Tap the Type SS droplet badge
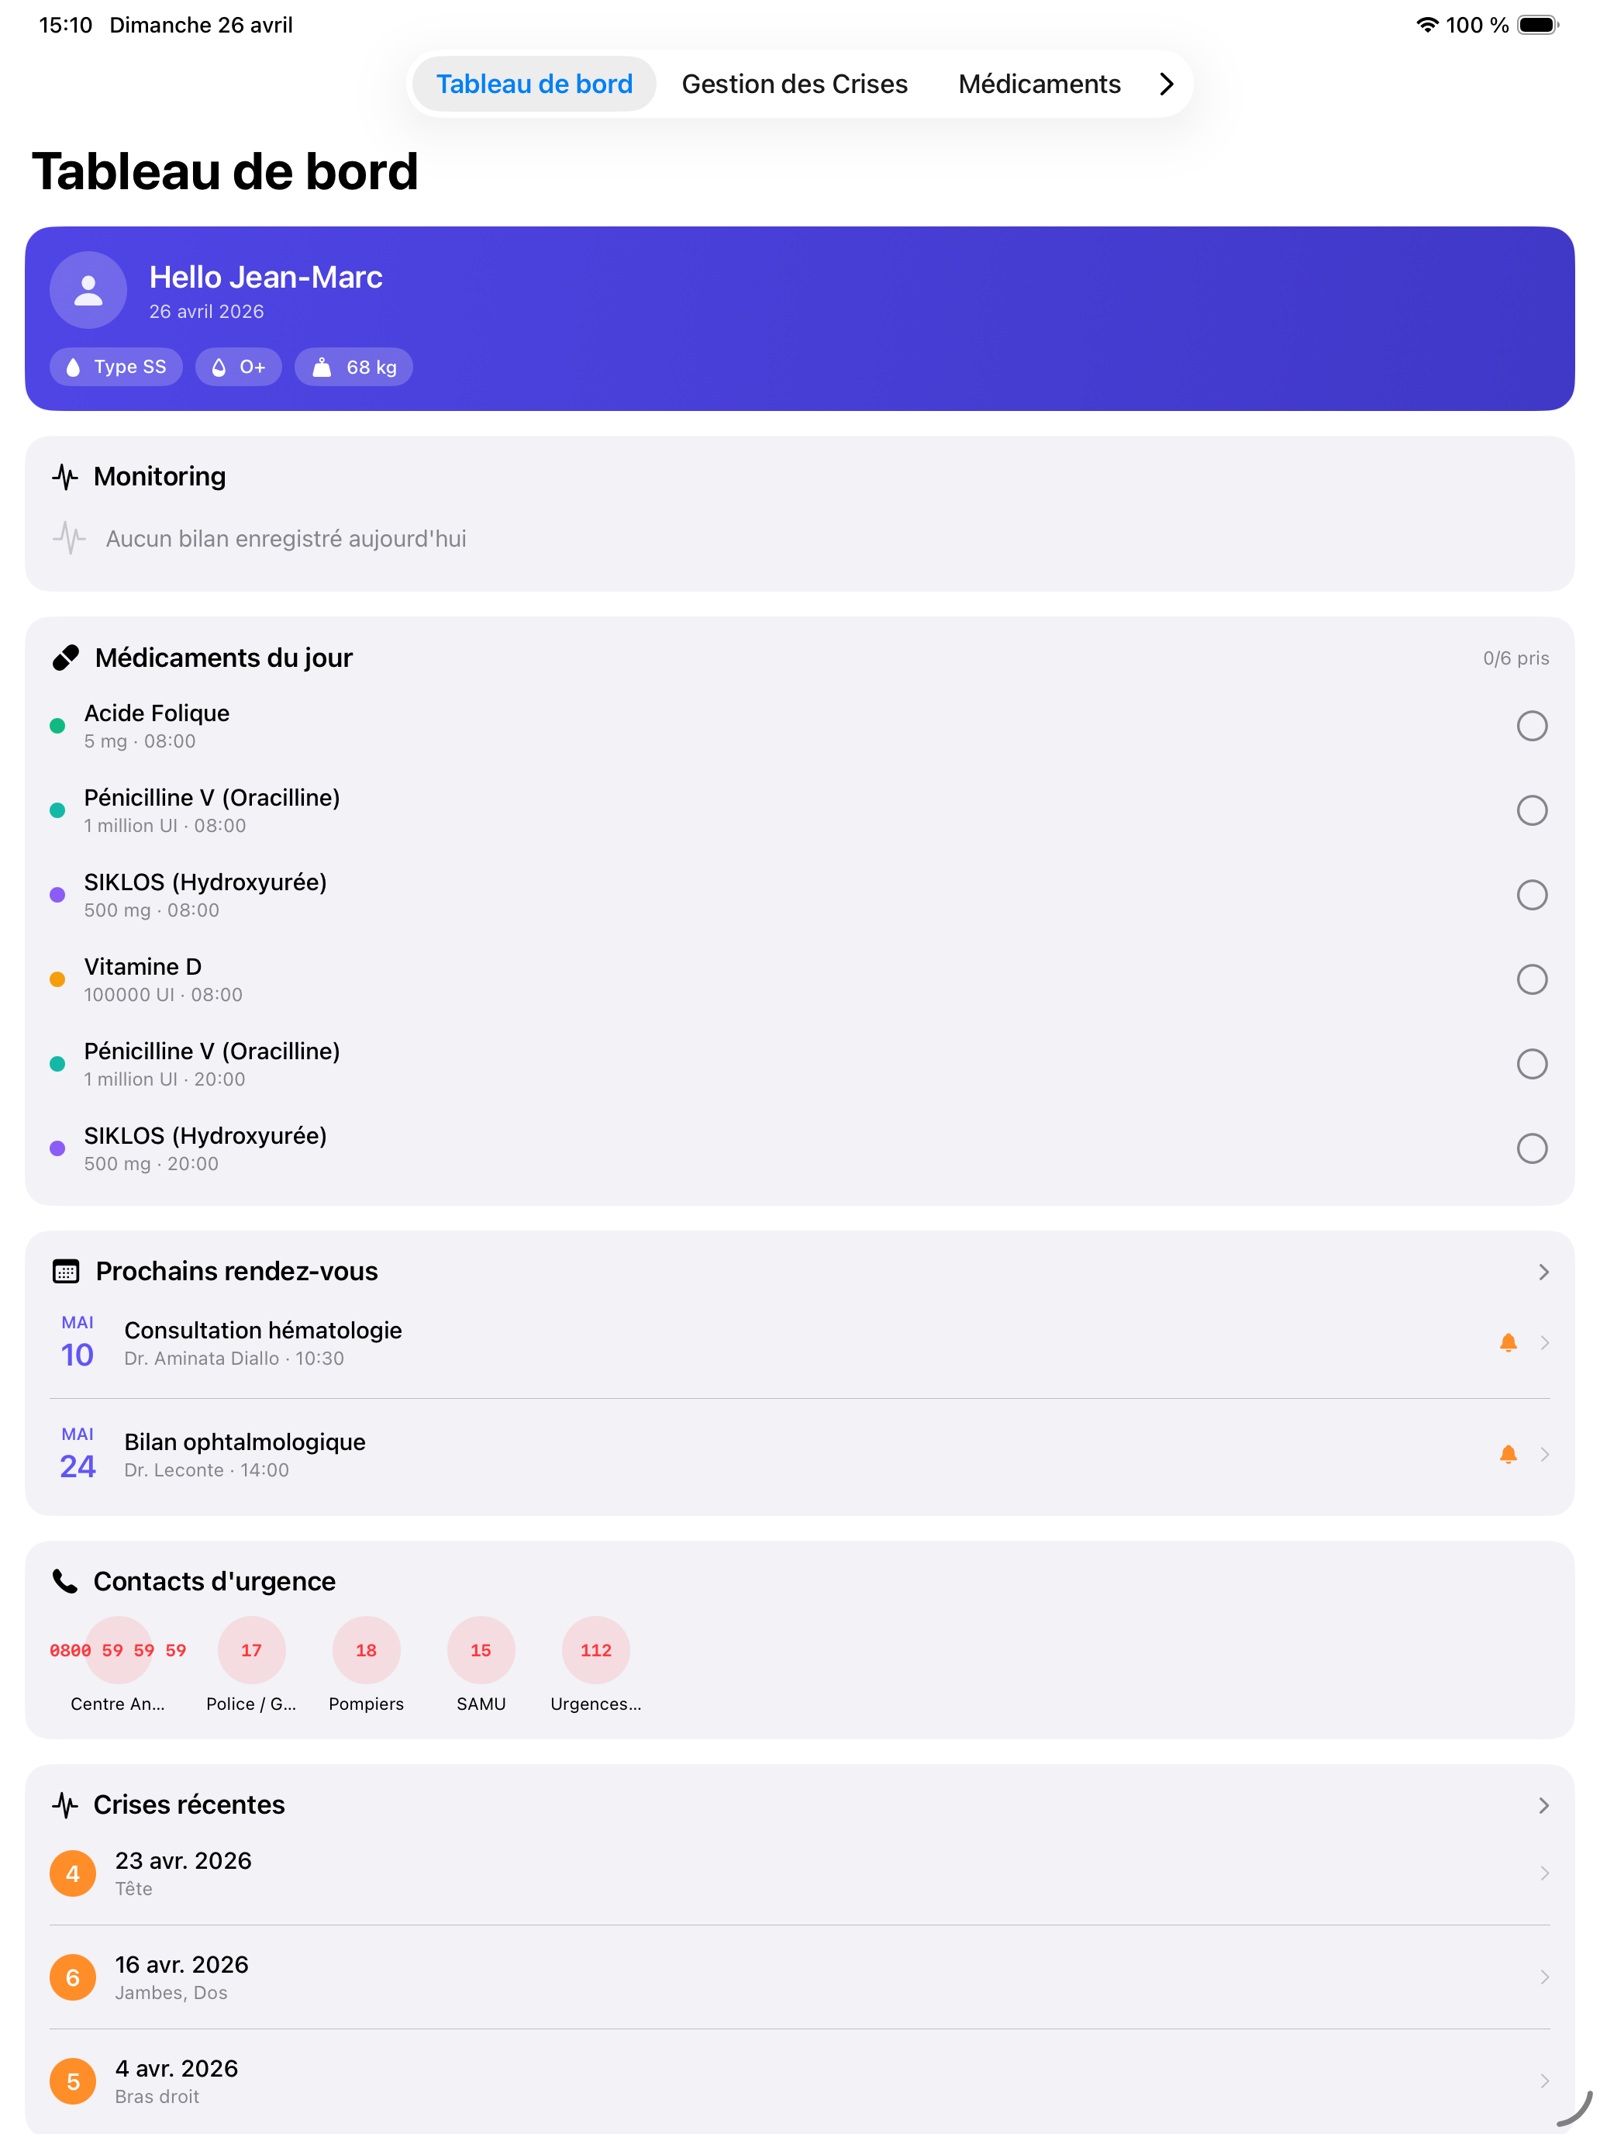 116,367
